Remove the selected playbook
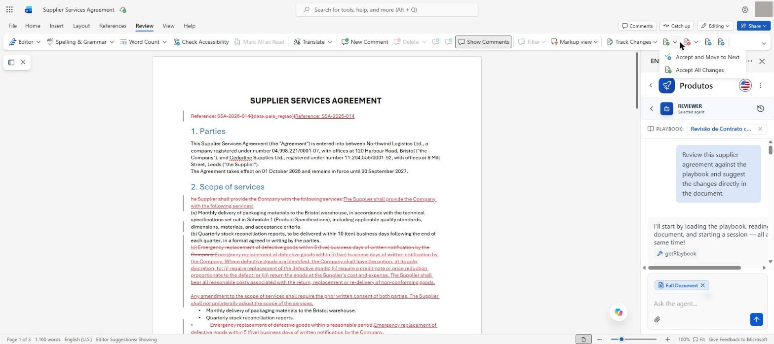The image size is (774, 344). 760,129
